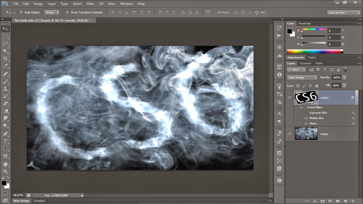Click the Pen tool icon

coord(5,133)
